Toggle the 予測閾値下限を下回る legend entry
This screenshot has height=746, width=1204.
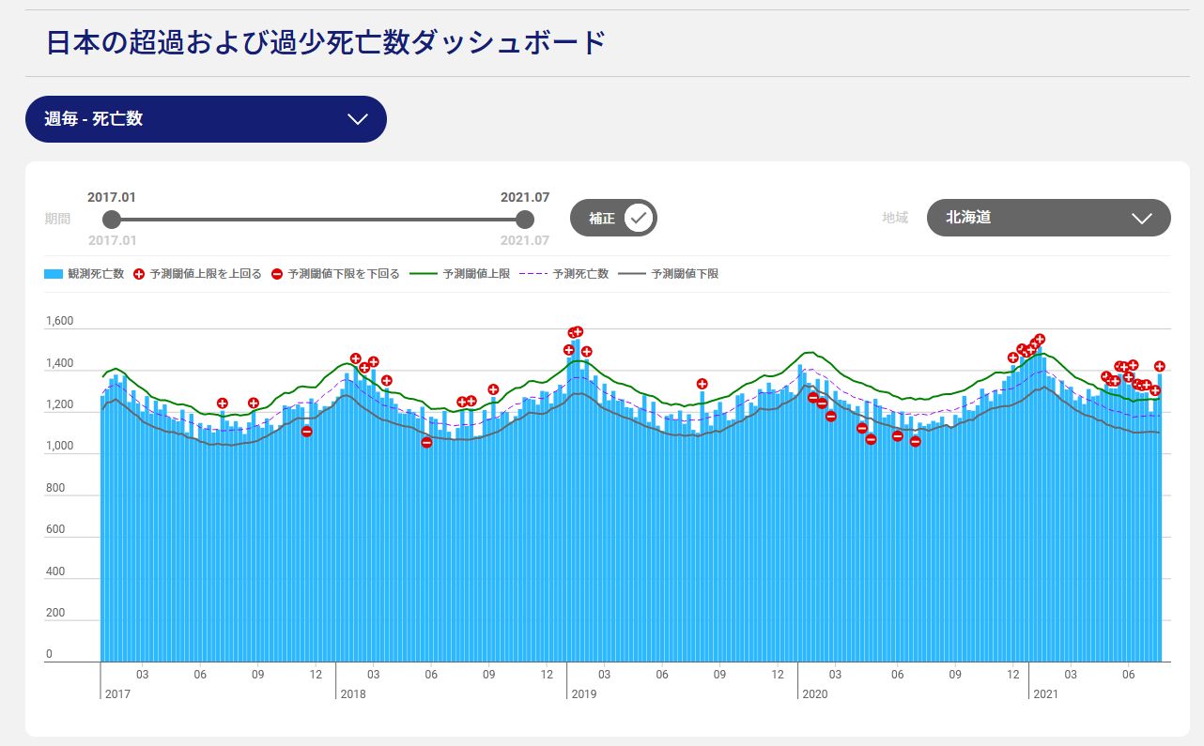coord(335,274)
